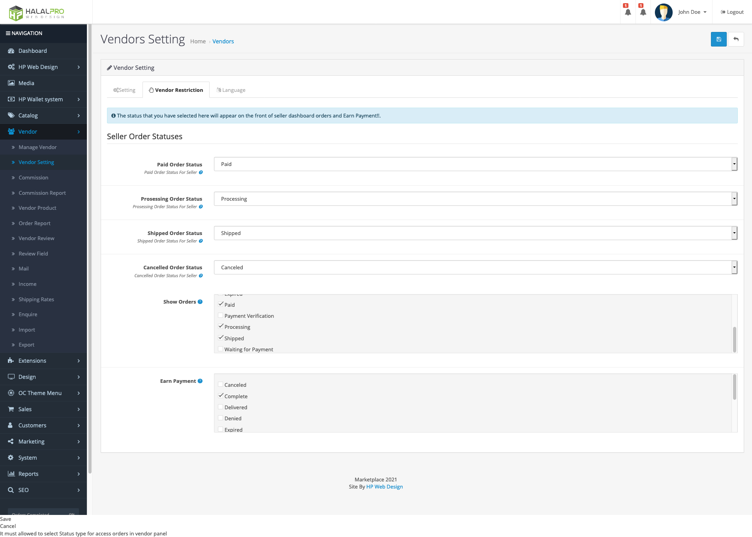Image resolution: width=752 pixels, height=537 pixels.
Task: Open Commission Report in Vendor submenu
Action: click(42, 193)
